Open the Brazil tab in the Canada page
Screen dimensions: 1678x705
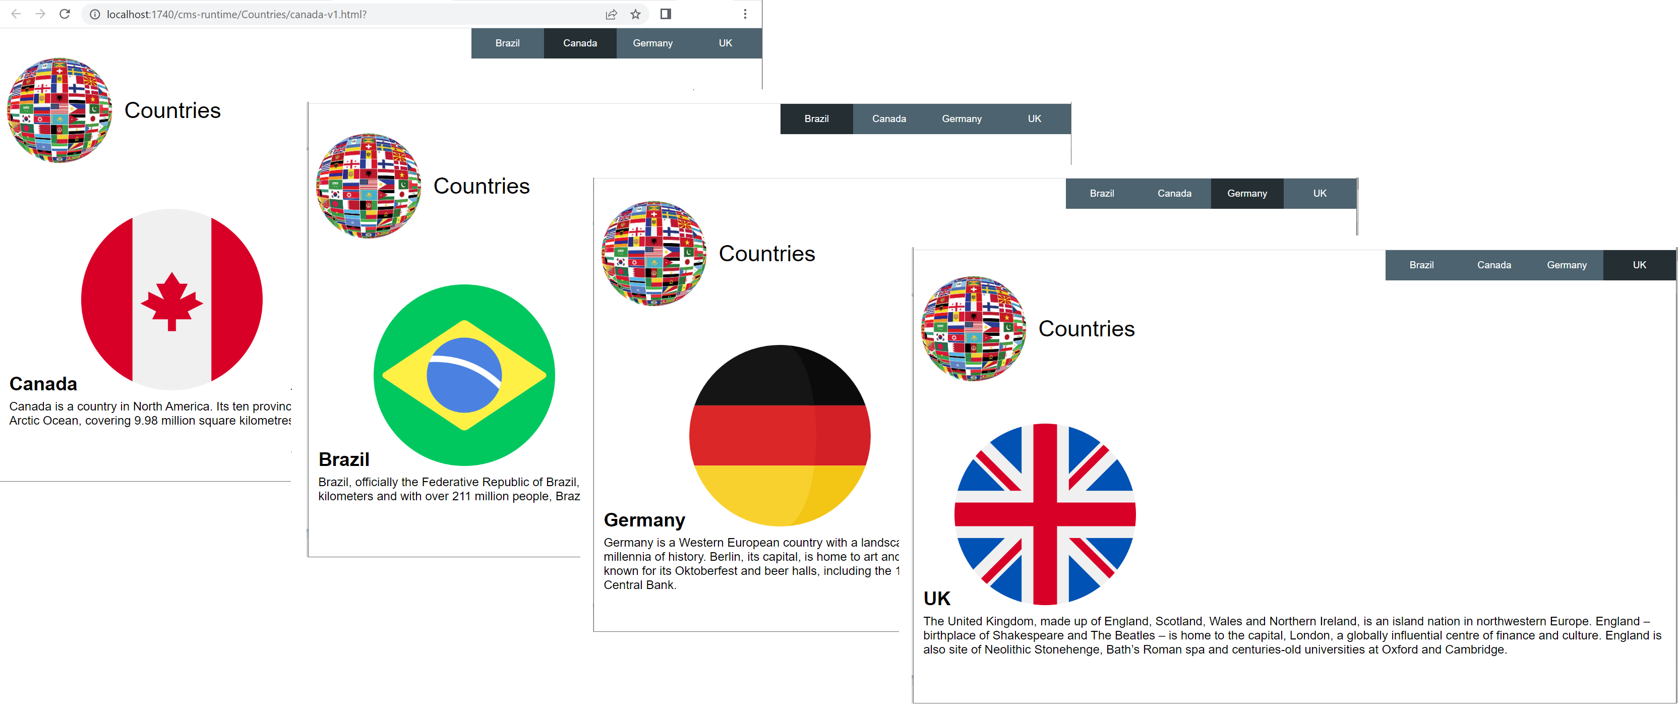point(507,43)
